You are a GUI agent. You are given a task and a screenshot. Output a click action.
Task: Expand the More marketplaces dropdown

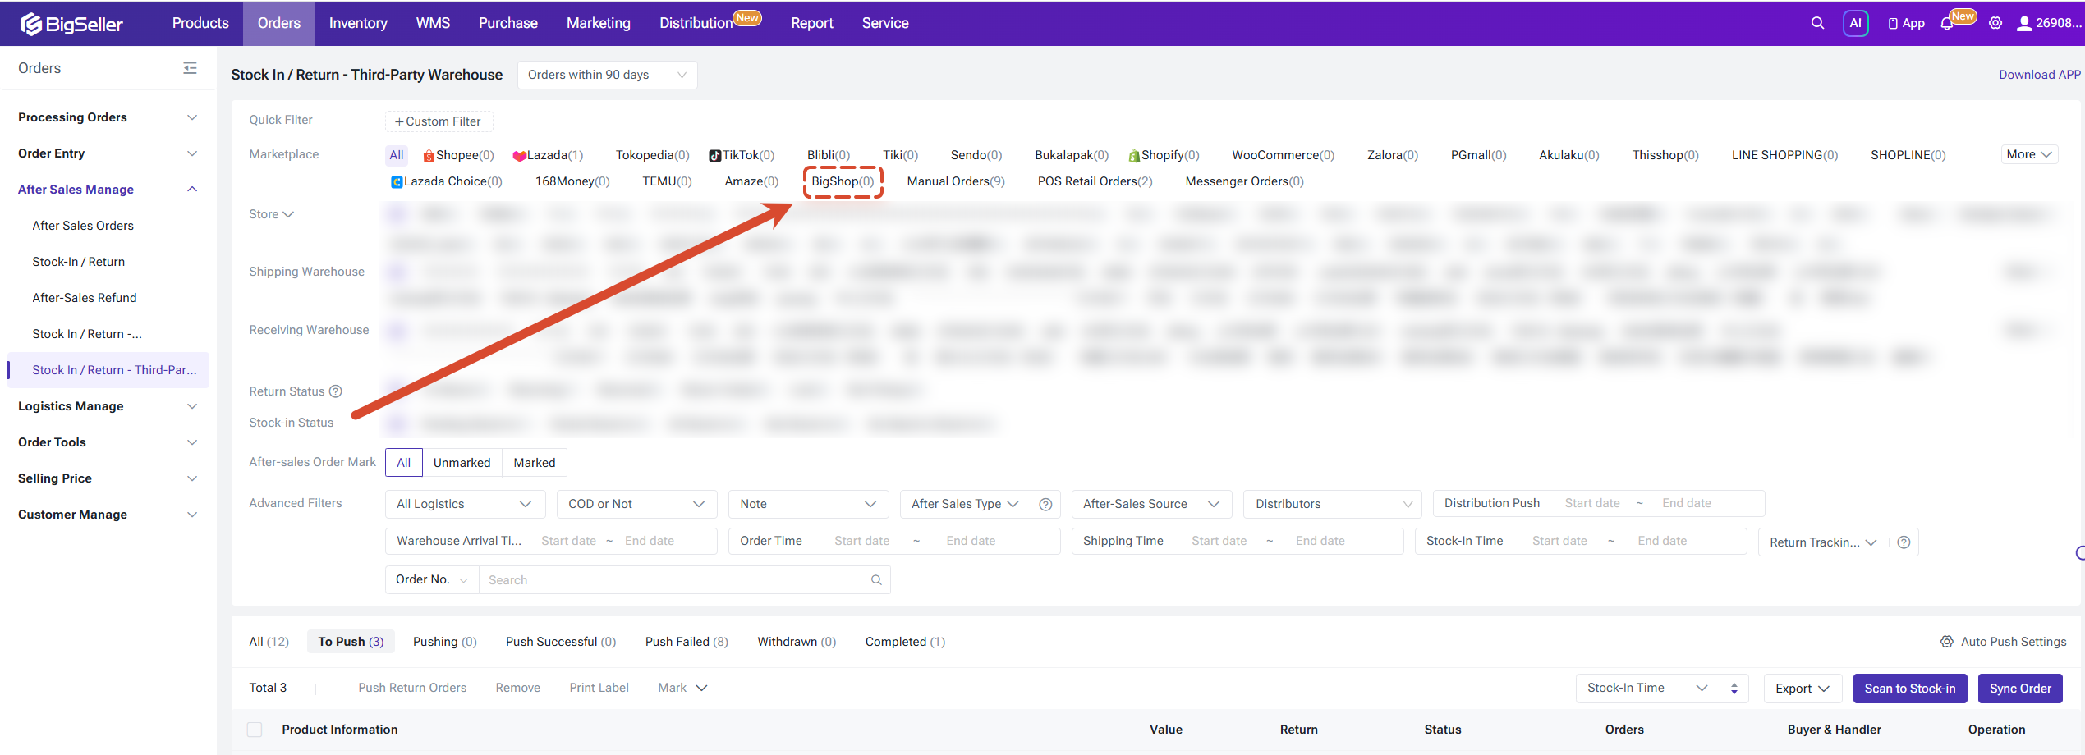(x=2029, y=154)
